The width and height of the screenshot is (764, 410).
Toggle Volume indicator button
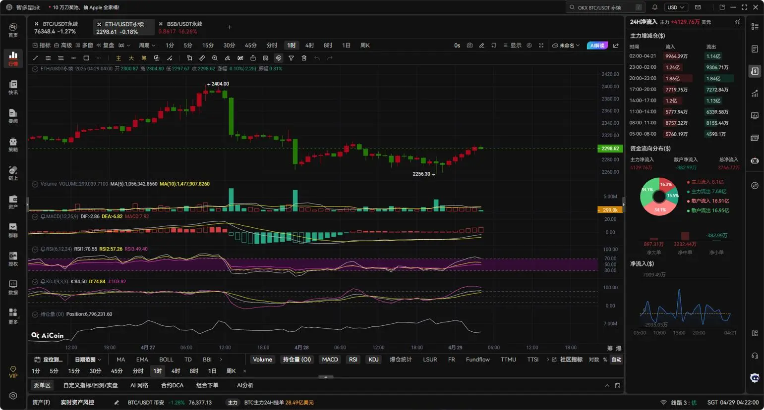click(262, 359)
